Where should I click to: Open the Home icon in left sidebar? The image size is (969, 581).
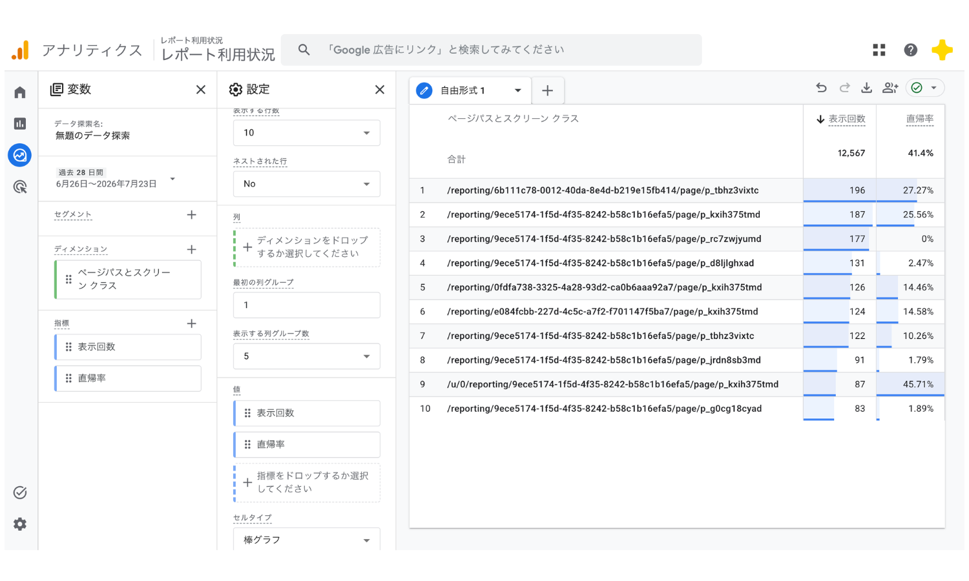20,92
